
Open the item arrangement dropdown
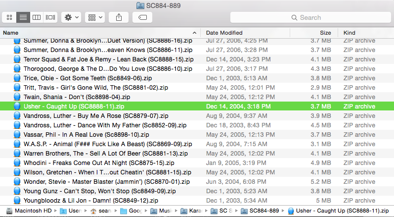click(95, 17)
